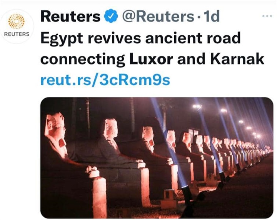Image resolution: width=277 pixels, height=220 pixels.
Task: Click the orange dotted circle Reuters emblem
Action: [x=16, y=21]
